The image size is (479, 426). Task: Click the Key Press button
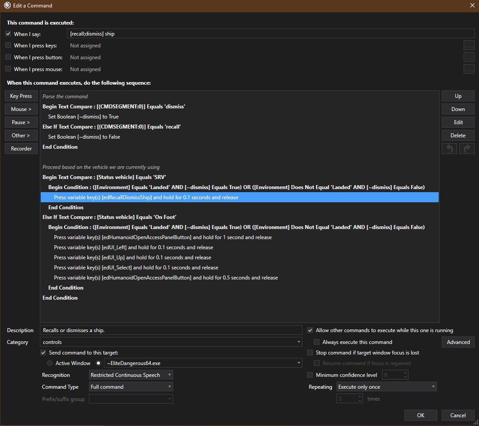tap(21, 96)
